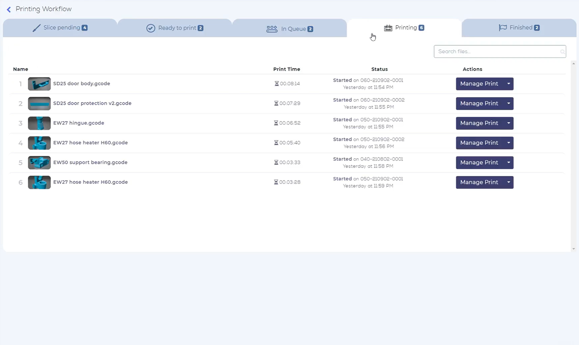This screenshot has height=345, width=579.
Task: Expand Manage Print arrow for EW50 support bearing
Action: 509,163
